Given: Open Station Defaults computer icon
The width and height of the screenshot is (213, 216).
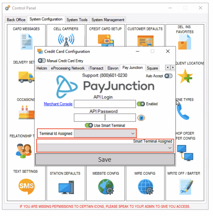Looking at the screenshot, I should 66,187.
